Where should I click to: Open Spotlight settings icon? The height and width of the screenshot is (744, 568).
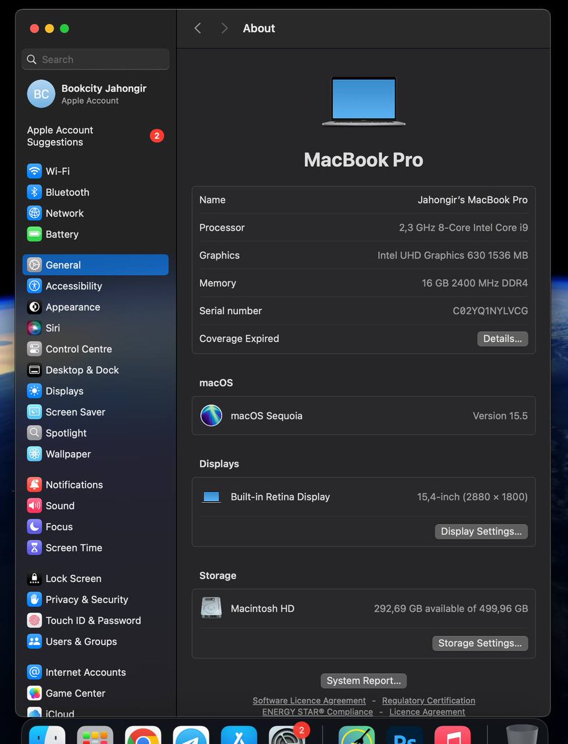click(x=35, y=433)
